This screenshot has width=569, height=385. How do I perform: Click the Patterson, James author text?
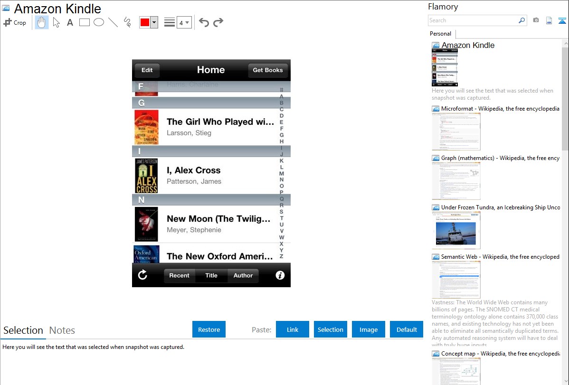(194, 181)
